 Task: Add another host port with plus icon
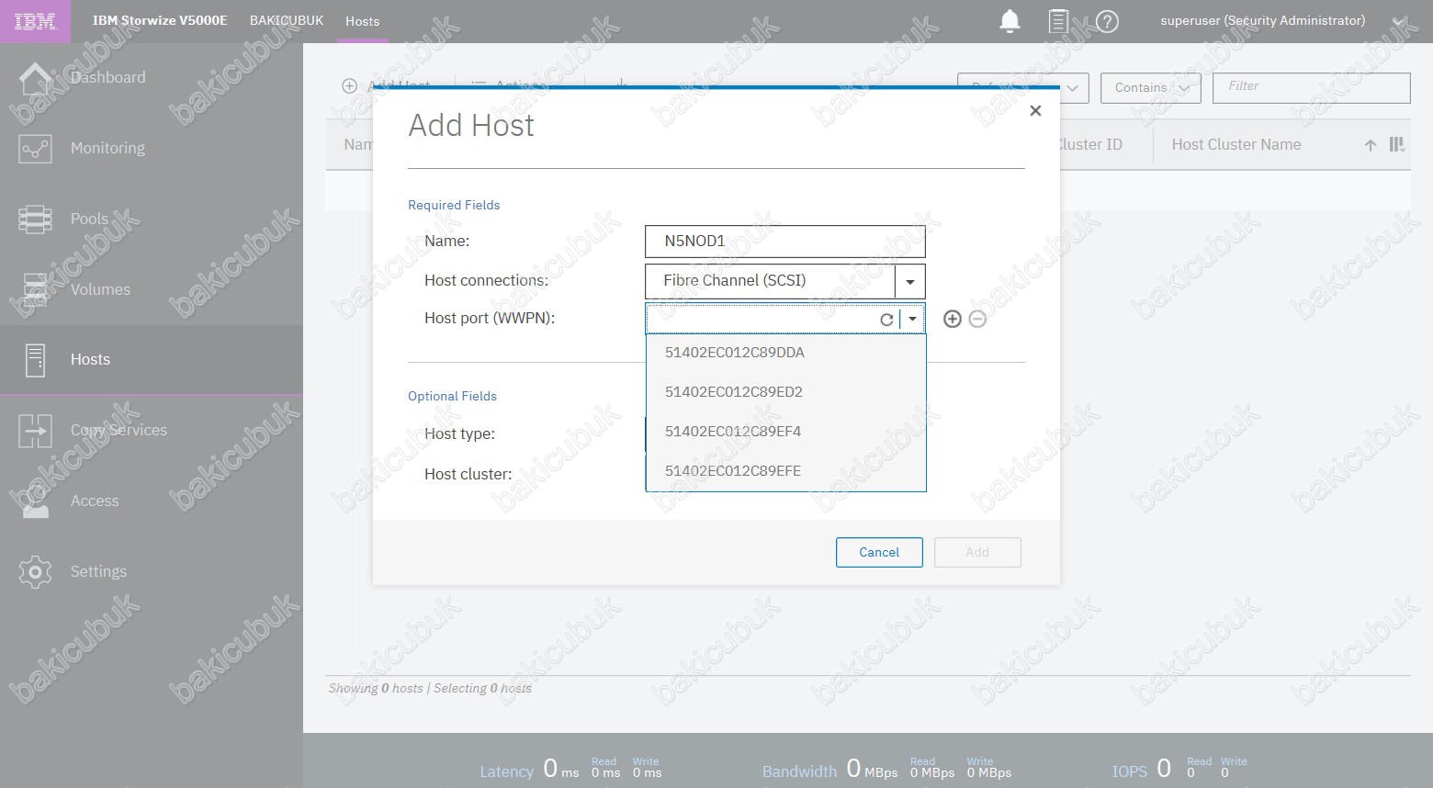[953, 319]
